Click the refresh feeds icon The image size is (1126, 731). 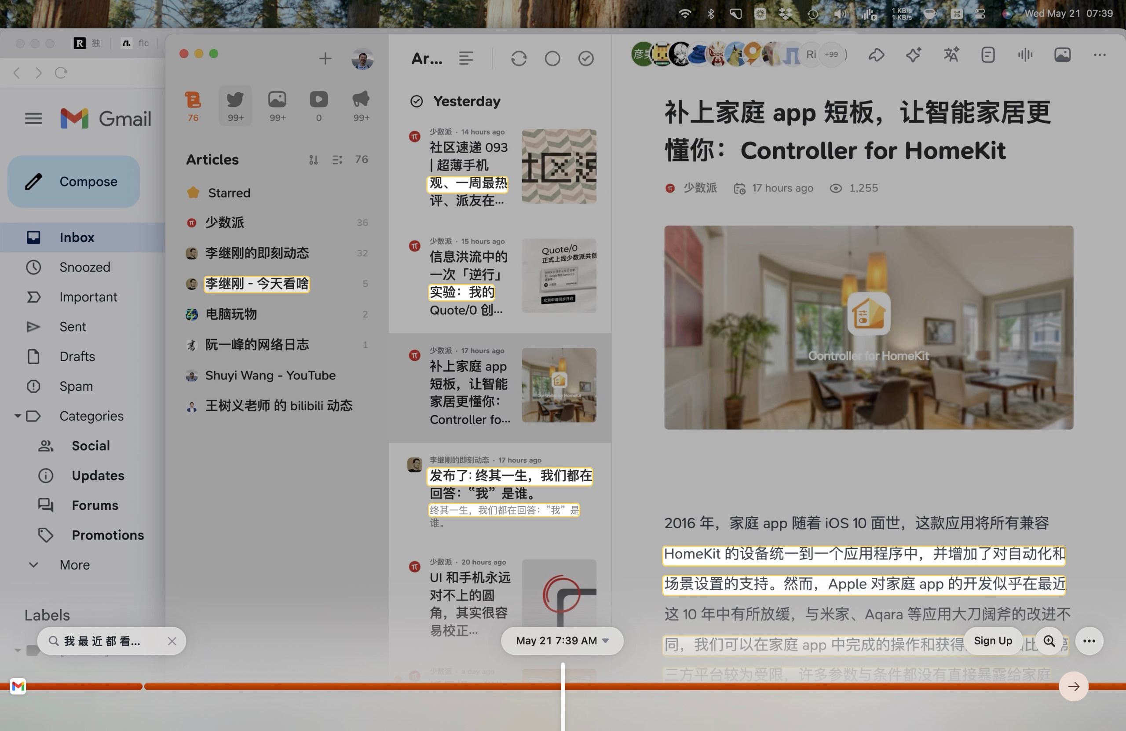tap(519, 58)
